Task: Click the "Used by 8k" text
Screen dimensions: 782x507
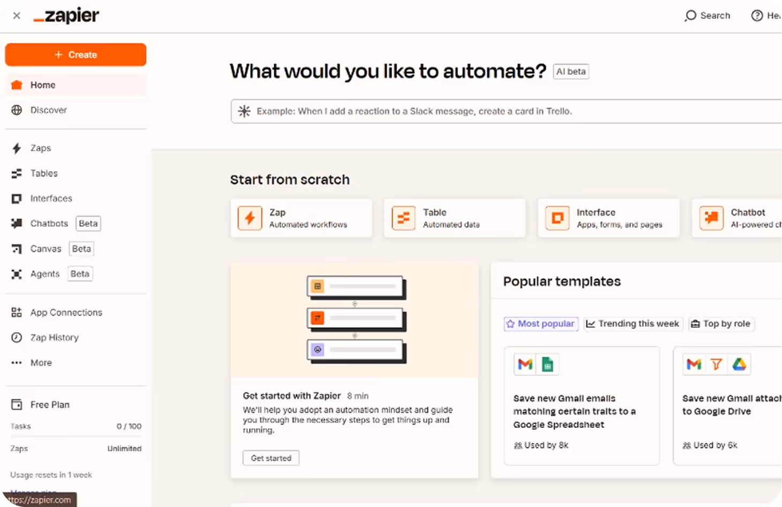Action: click(x=546, y=445)
